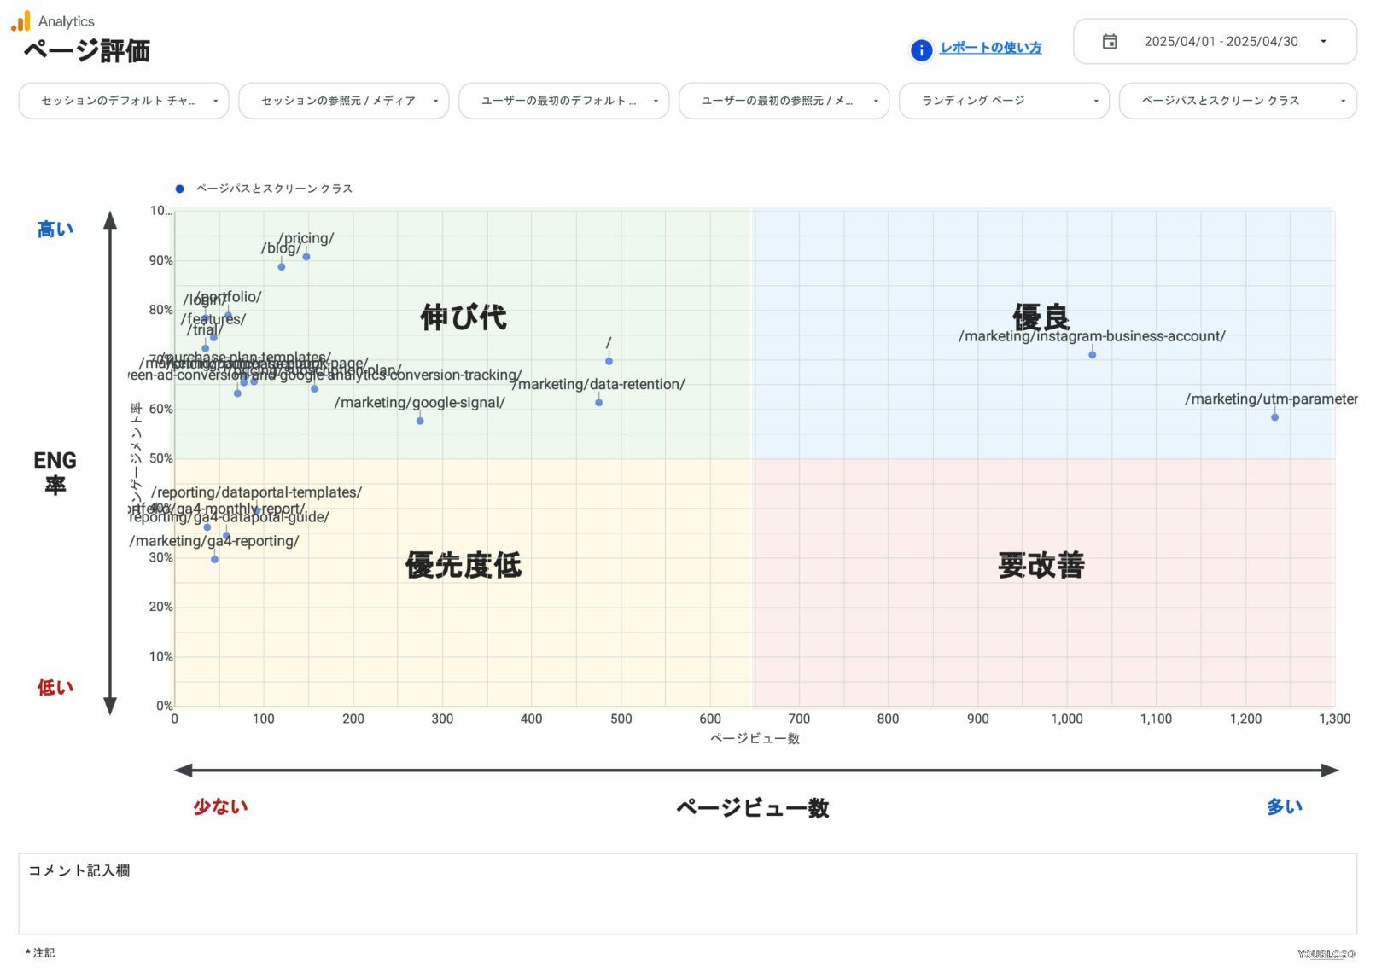Open the セッションの参照元 / メディア dropdown
This screenshot has width=1376, height=972.
(x=341, y=101)
